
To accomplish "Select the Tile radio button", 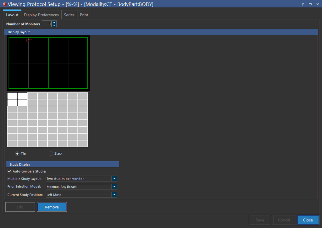I will click(18, 153).
